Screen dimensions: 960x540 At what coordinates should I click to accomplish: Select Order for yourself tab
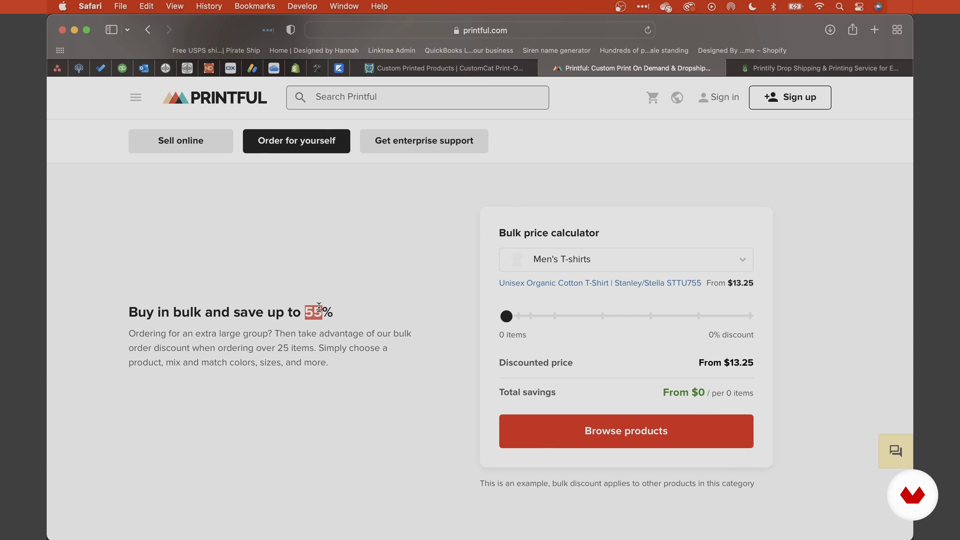297,141
